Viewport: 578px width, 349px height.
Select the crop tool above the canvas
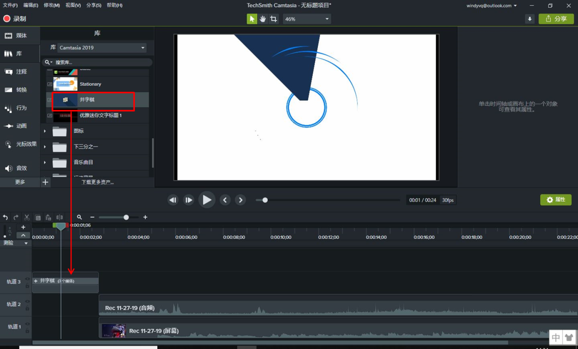pos(273,19)
